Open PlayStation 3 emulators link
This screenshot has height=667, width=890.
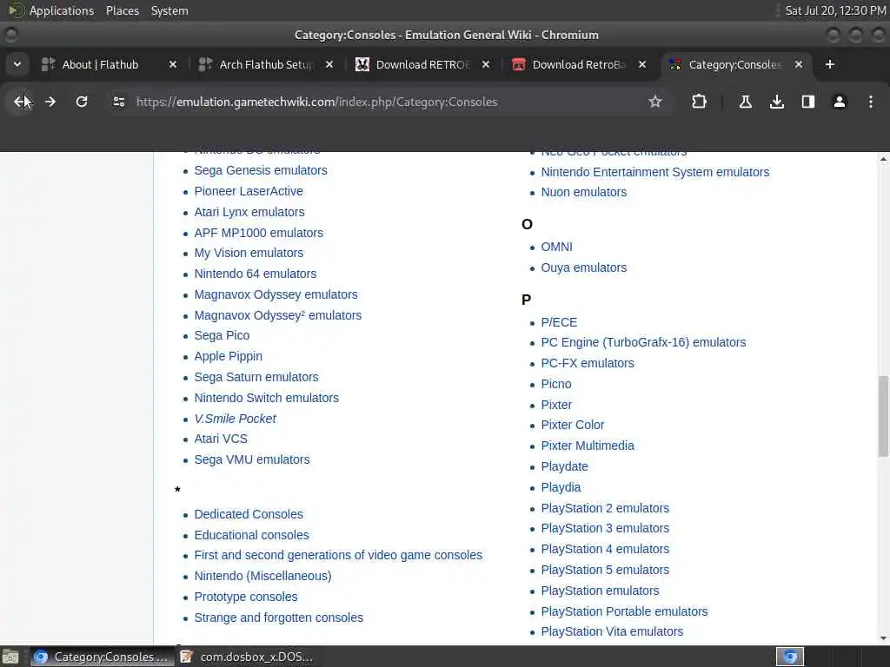point(605,529)
